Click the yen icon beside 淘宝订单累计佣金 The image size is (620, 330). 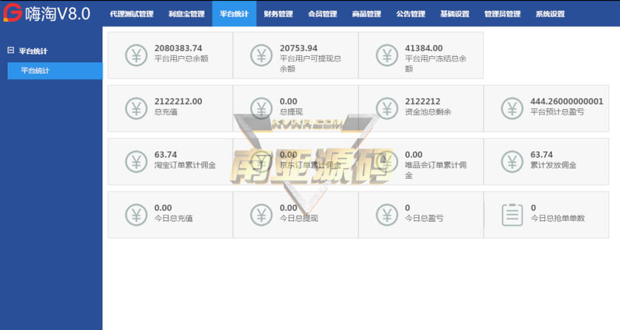point(136,162)
